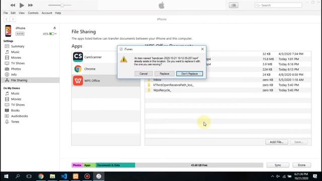This screenshot has width=322, height=181.
Task: Select Tones under On My Device
Action: [x=15, y=122]
